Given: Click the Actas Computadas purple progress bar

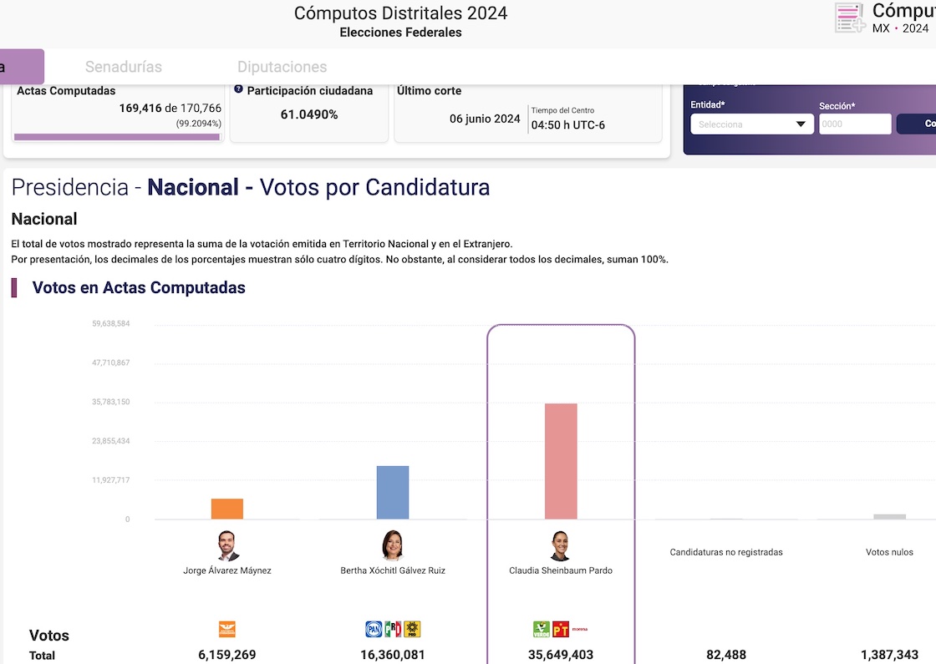Looking at the screenshot, I should pyautogui.click(x=117, y=137).
